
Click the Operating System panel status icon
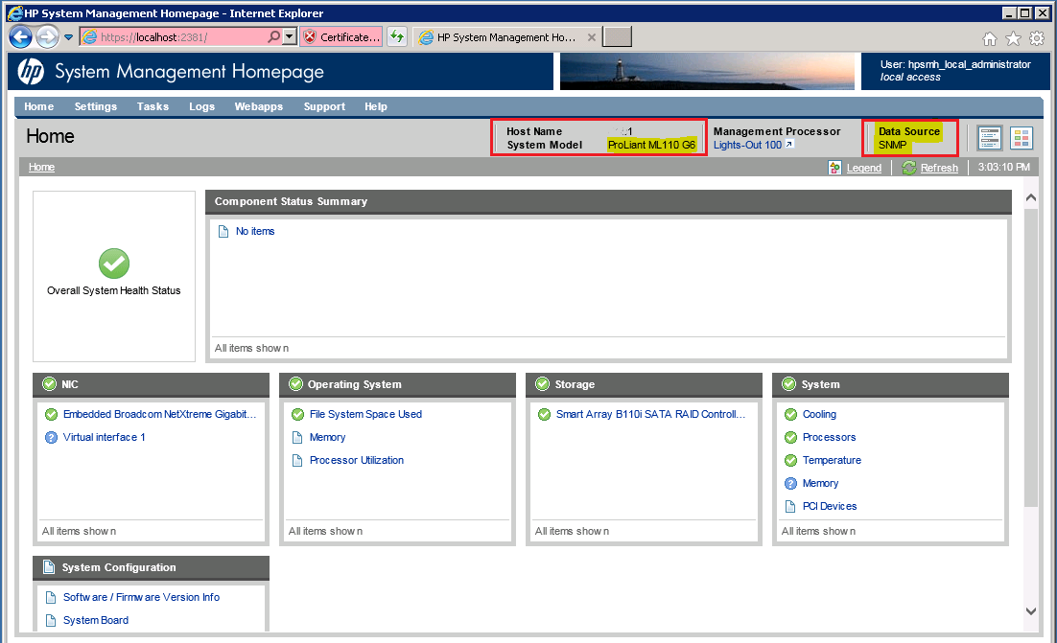[296, 383]
